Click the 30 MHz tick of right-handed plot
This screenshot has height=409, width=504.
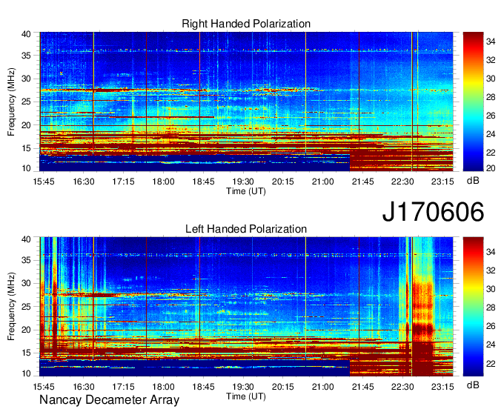(x=26, y=79)
